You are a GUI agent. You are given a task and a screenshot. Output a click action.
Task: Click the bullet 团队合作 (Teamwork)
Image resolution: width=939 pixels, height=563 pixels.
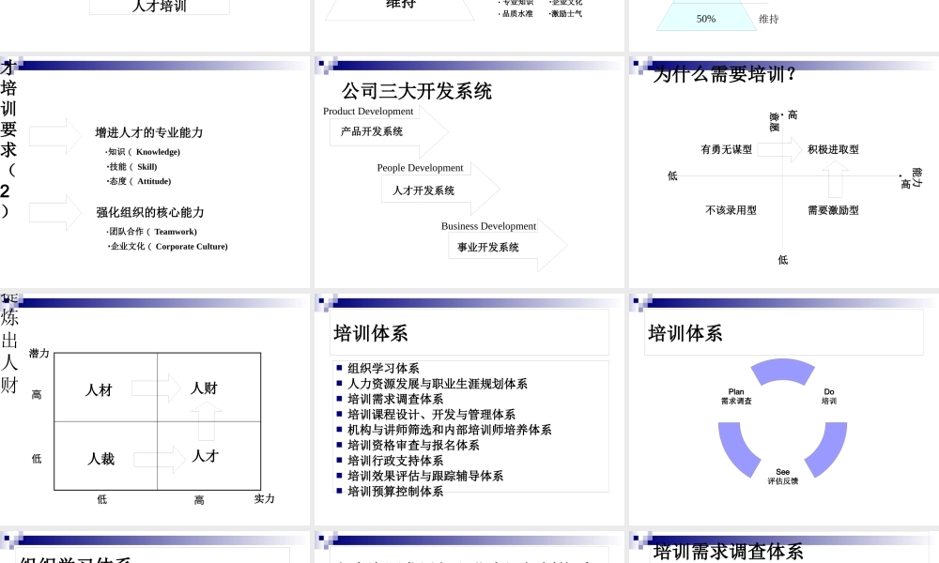coord(152,232)
